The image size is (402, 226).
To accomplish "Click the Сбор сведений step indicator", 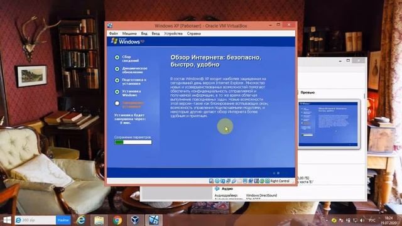I will pyautogui.click(x=117, y=58).
